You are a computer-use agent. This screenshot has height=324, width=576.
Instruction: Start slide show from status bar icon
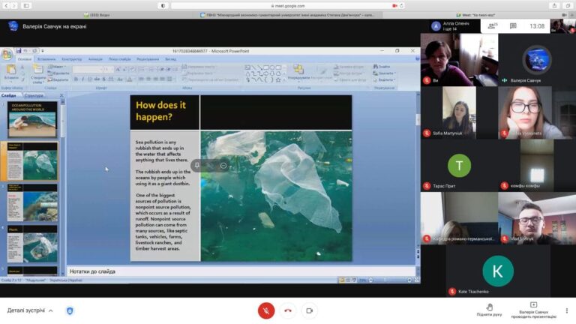tap(354, 280)
